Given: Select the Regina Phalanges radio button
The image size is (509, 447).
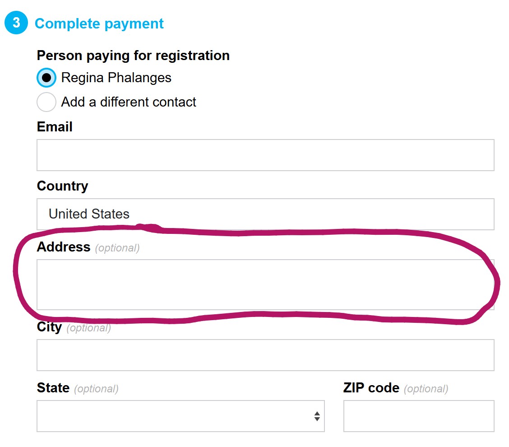Looking at the screenshot, I should pos(46,78).
